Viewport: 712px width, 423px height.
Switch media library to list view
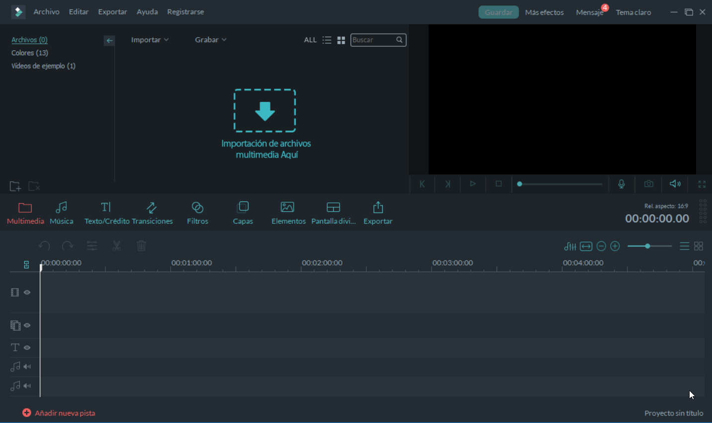point(327,40)
